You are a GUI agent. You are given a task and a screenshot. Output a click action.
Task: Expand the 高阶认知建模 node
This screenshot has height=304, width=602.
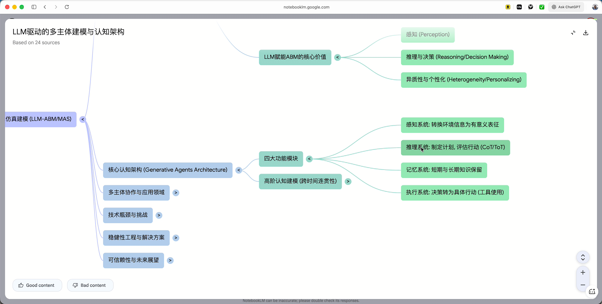click(348, 181)
